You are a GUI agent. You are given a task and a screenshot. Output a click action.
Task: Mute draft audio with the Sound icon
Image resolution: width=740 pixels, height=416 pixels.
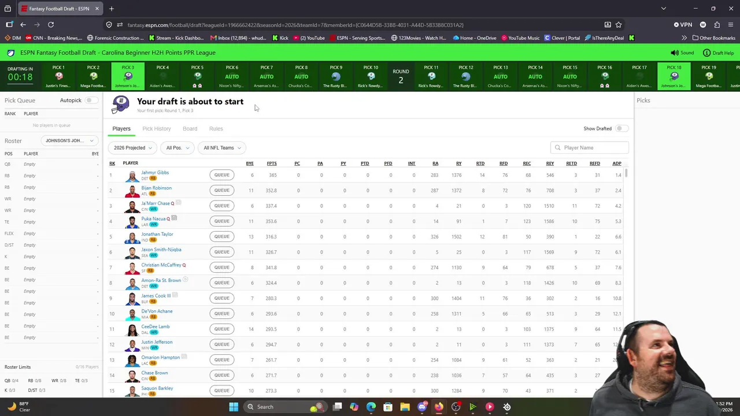(x=675, y=53)
